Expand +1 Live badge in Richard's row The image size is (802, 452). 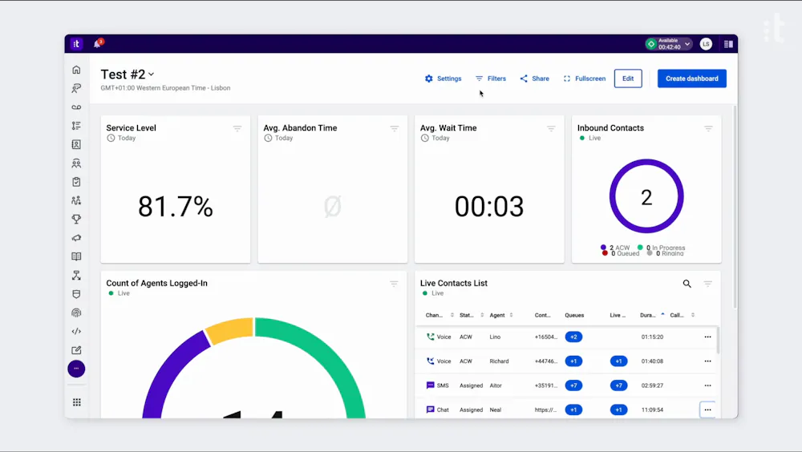pyautogui.click(x=618, y=361)
